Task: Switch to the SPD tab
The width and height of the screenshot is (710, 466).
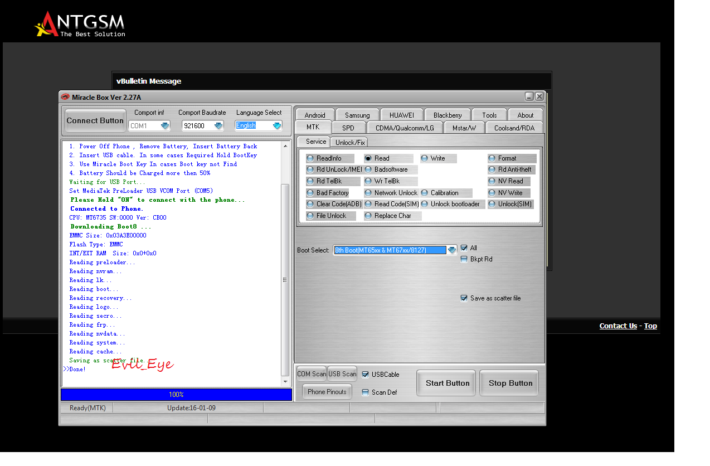Action: click(x=348, y=128)
